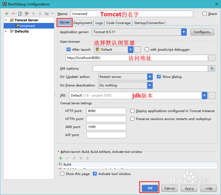Add before launch task green plus
The width and height of the screenshot is (221, 195).
click(x=61, y=158)
